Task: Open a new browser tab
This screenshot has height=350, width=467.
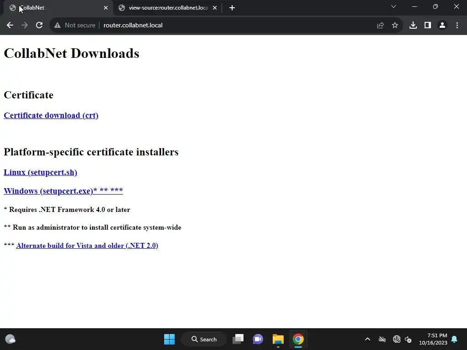Action: (232, 8)
